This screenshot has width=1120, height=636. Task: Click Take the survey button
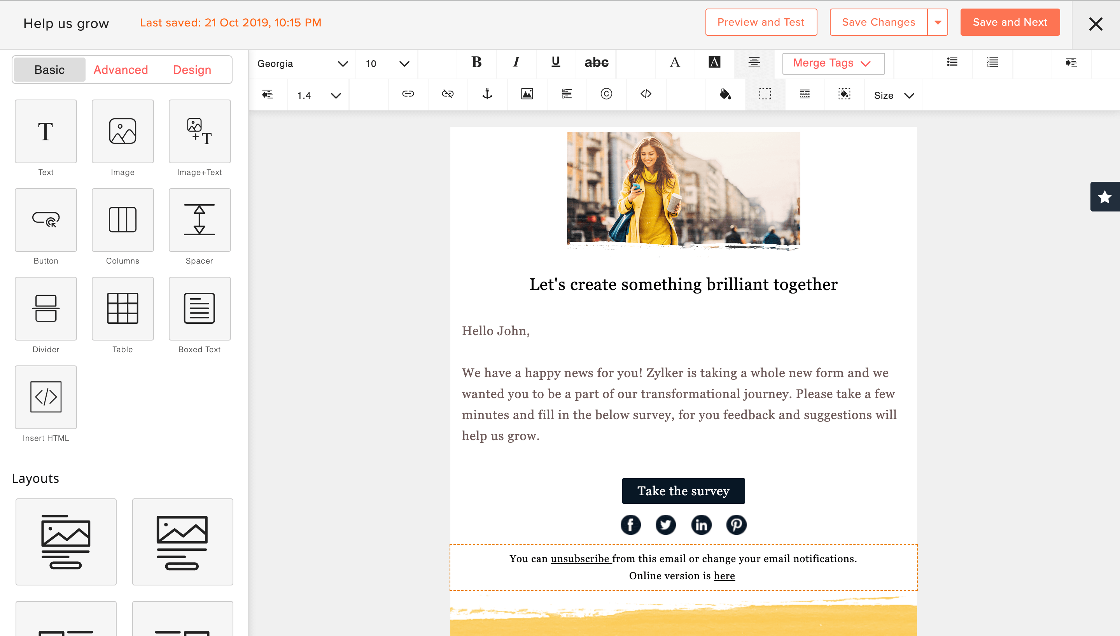(683, 491)
